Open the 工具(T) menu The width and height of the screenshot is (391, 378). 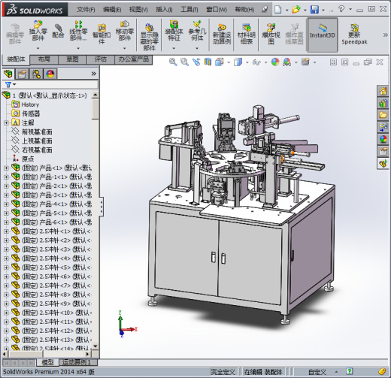189,10
